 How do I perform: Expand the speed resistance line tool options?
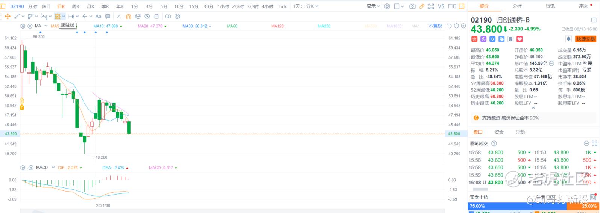tap(64, 17)
